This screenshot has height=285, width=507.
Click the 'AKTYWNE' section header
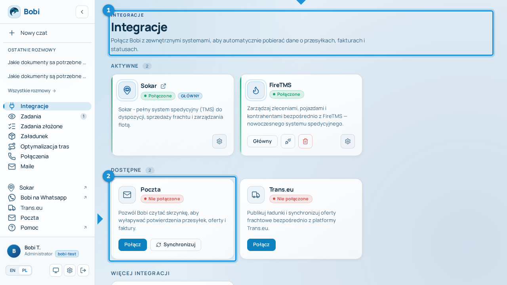pos(124,66)
